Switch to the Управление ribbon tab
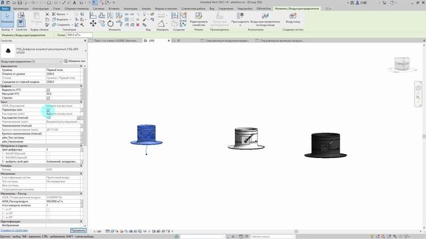This screenshot has height=239, width=426. 226,9
